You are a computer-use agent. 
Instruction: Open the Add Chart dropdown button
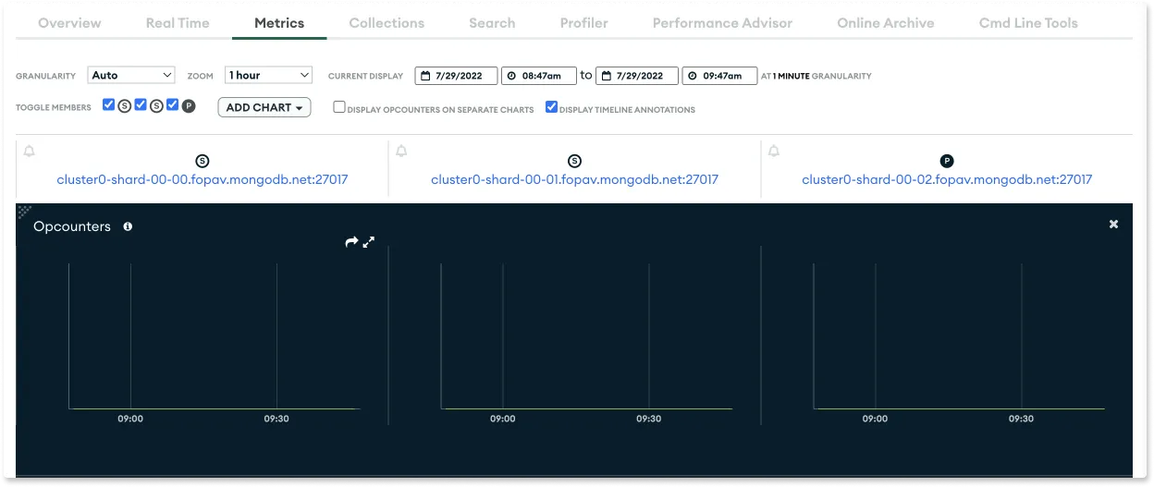(264, 107)
